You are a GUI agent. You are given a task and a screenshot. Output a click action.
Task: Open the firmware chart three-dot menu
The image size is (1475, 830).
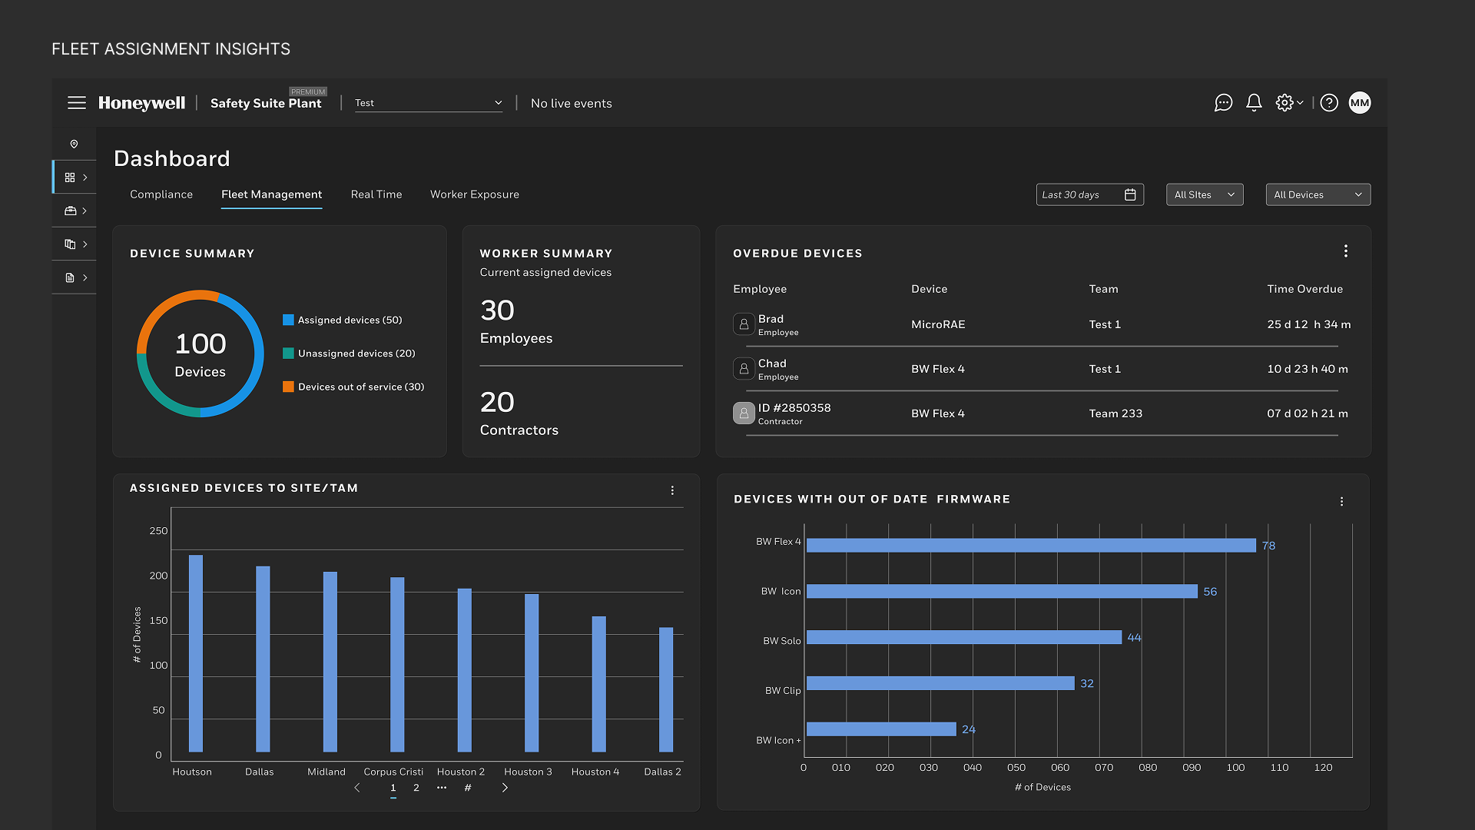click(1341, 502)
